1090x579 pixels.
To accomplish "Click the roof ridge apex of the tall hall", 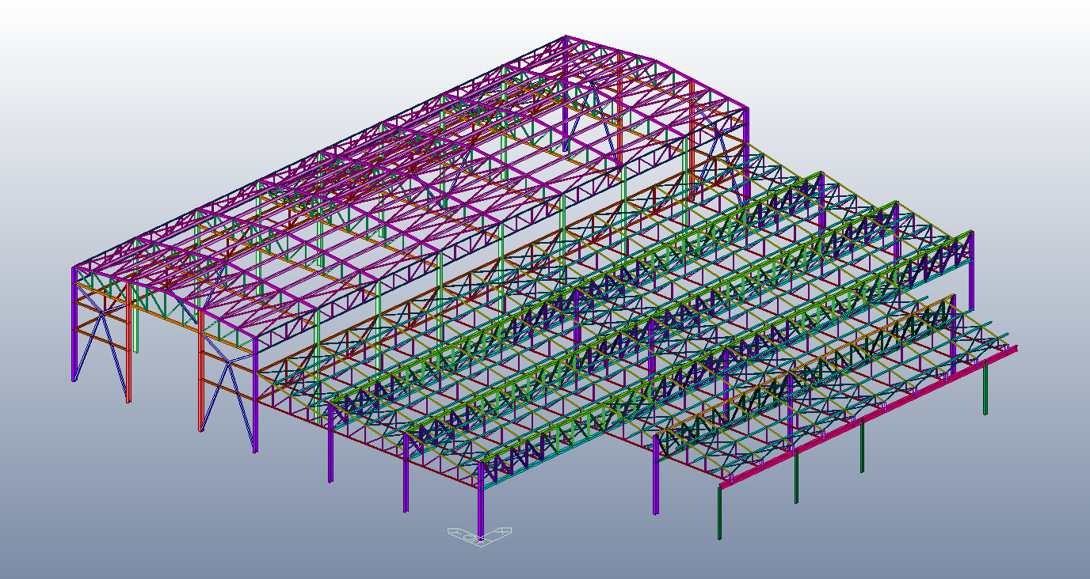I will click(566, 37).
